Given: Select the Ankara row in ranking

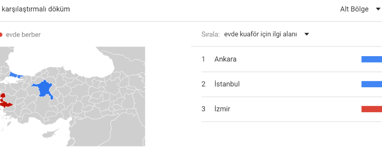Looking at the screenshot, I should (x=292, y=59).
